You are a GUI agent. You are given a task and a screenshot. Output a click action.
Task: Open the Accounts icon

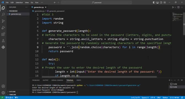pyautogui.click(x=3, y=86)
